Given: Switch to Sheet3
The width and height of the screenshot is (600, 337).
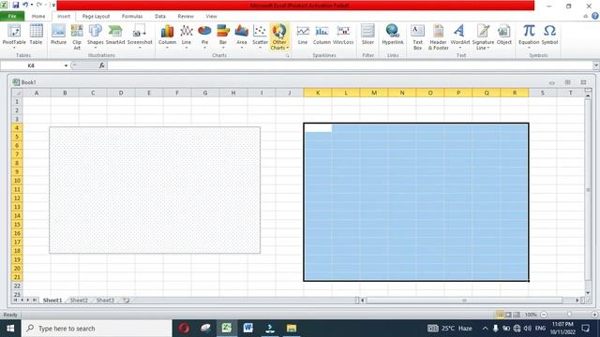Looking at the screenshot, I should (x=105, y=300).
